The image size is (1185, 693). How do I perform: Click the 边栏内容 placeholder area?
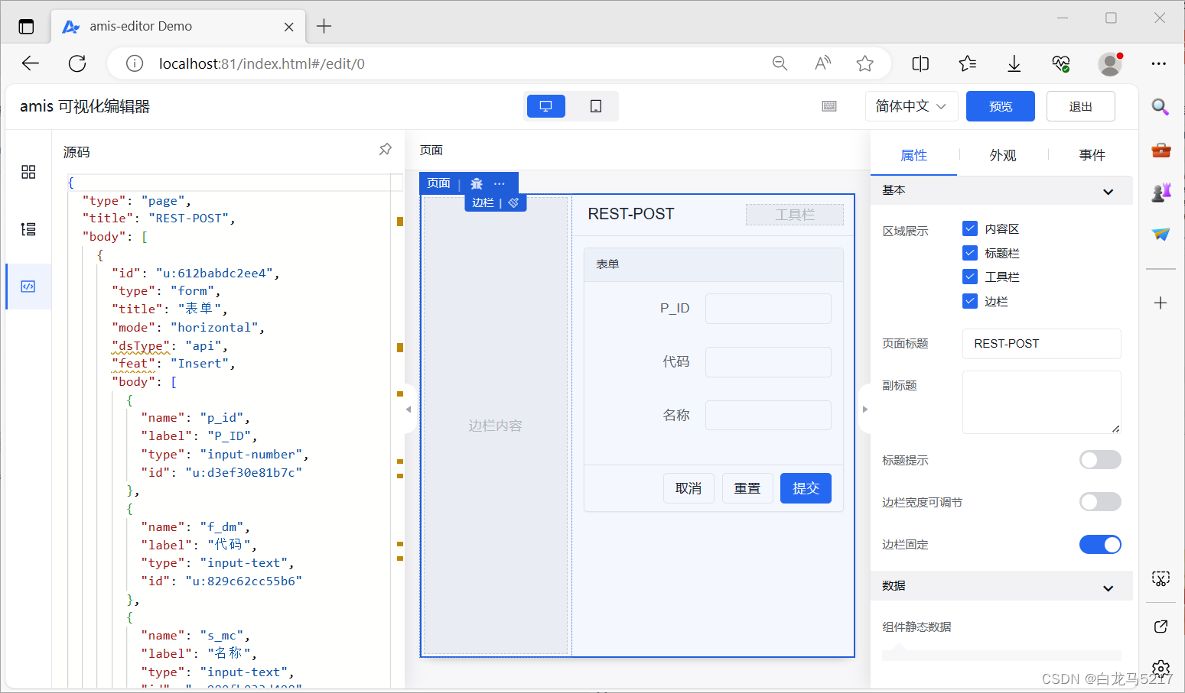tap(495, 426)
